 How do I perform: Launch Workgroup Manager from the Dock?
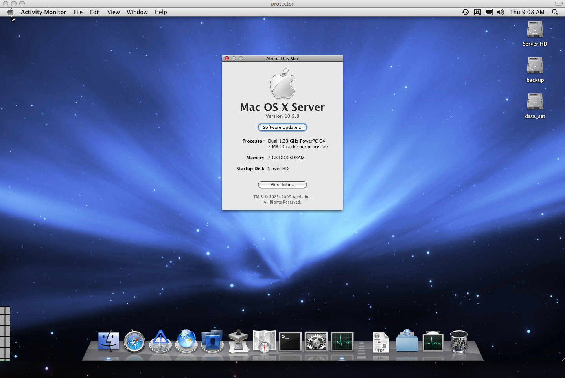pyautogui.click(x=212, y=341)
